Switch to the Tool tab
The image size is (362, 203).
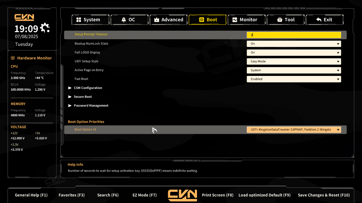pos(285,20)
